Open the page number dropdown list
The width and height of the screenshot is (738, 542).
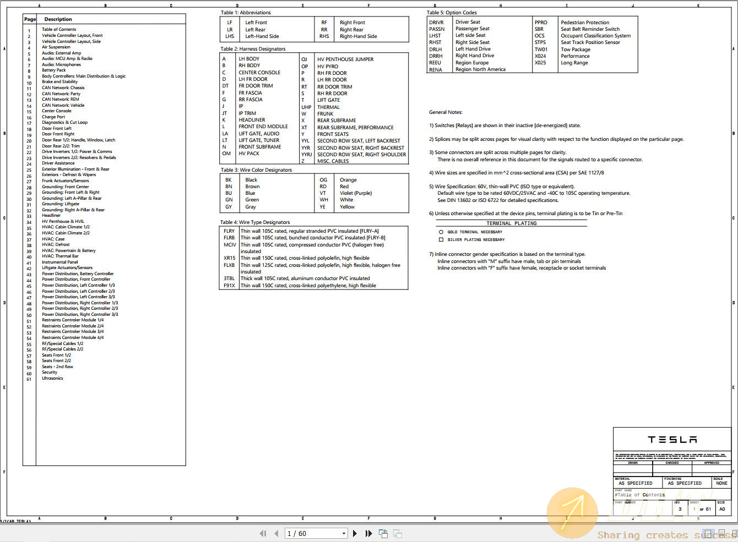[x=344, y=533]
